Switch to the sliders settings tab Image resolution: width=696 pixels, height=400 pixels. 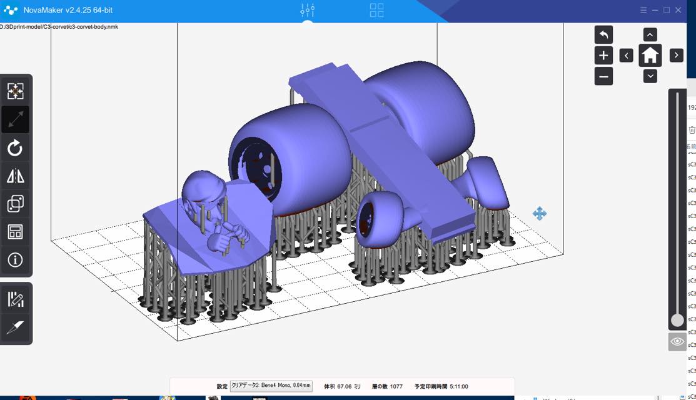click(307, 10)
